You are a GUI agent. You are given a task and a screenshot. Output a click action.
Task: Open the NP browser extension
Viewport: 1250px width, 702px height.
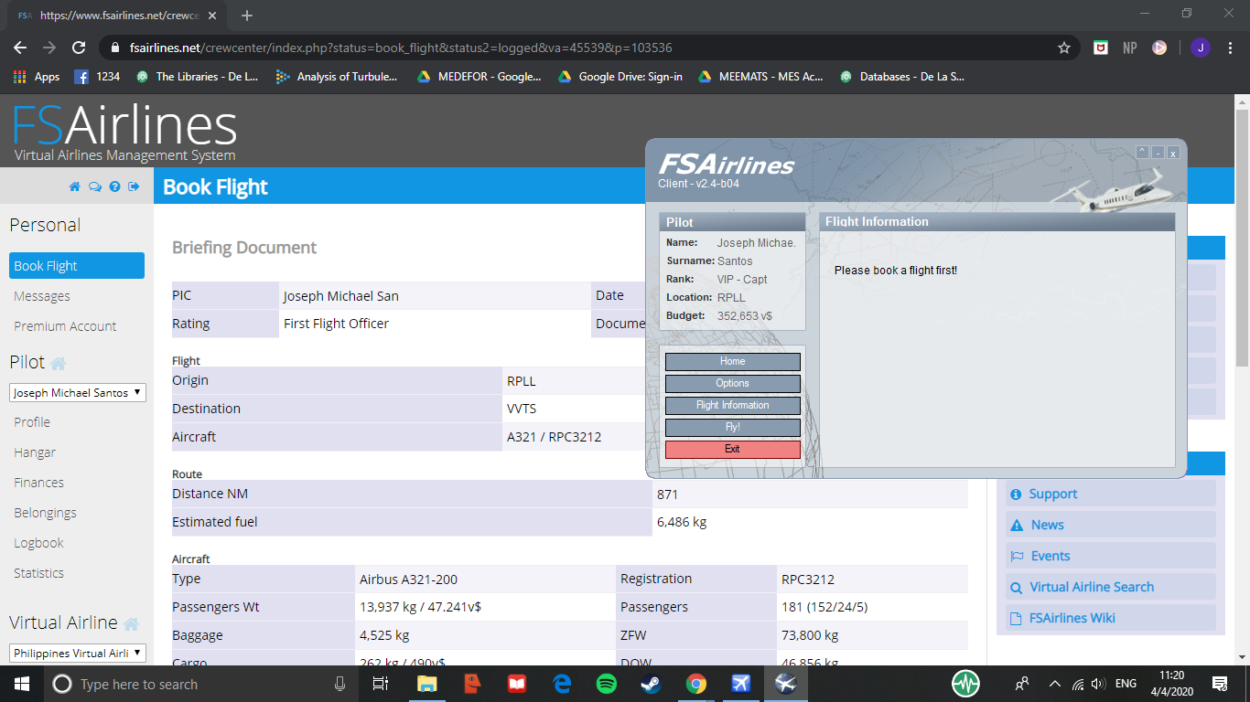pyautogui.click(x=1130, y=48)
